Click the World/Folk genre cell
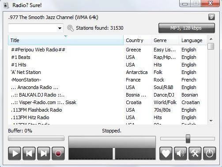 pos(165,102)
